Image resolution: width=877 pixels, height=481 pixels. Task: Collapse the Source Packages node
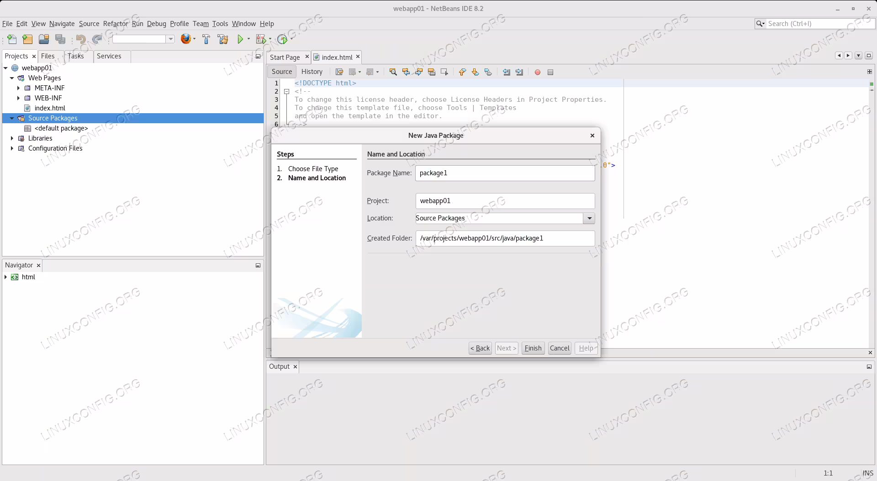12,118
